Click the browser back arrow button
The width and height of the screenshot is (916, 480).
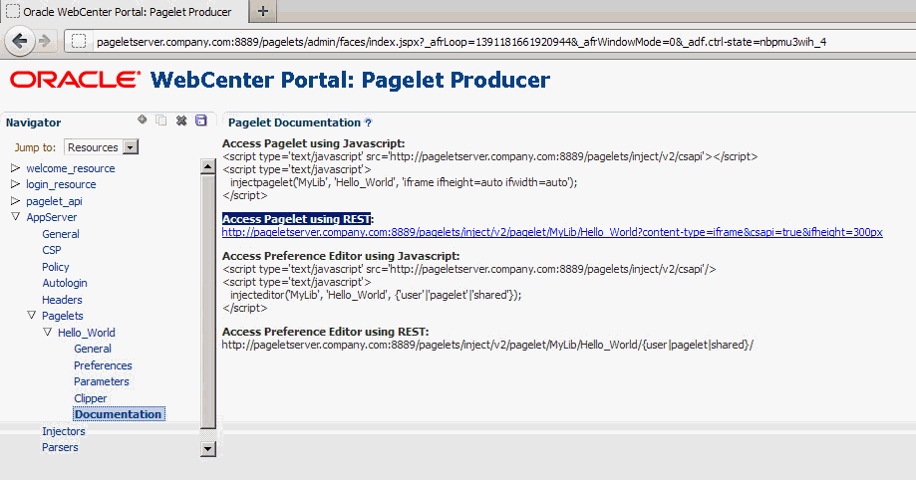(x=20, y=41)
